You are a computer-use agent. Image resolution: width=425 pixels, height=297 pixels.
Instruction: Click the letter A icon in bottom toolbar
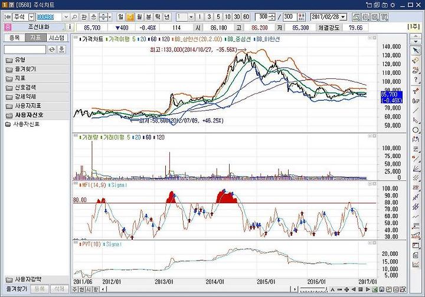(332, 289)
